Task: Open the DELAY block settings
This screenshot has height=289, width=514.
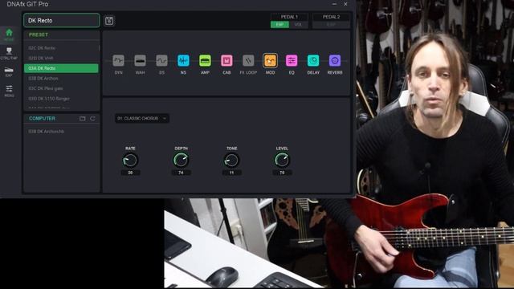Action: (x=313, y=61)
